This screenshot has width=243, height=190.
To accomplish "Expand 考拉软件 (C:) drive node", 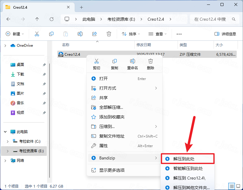I will point(7,141).
